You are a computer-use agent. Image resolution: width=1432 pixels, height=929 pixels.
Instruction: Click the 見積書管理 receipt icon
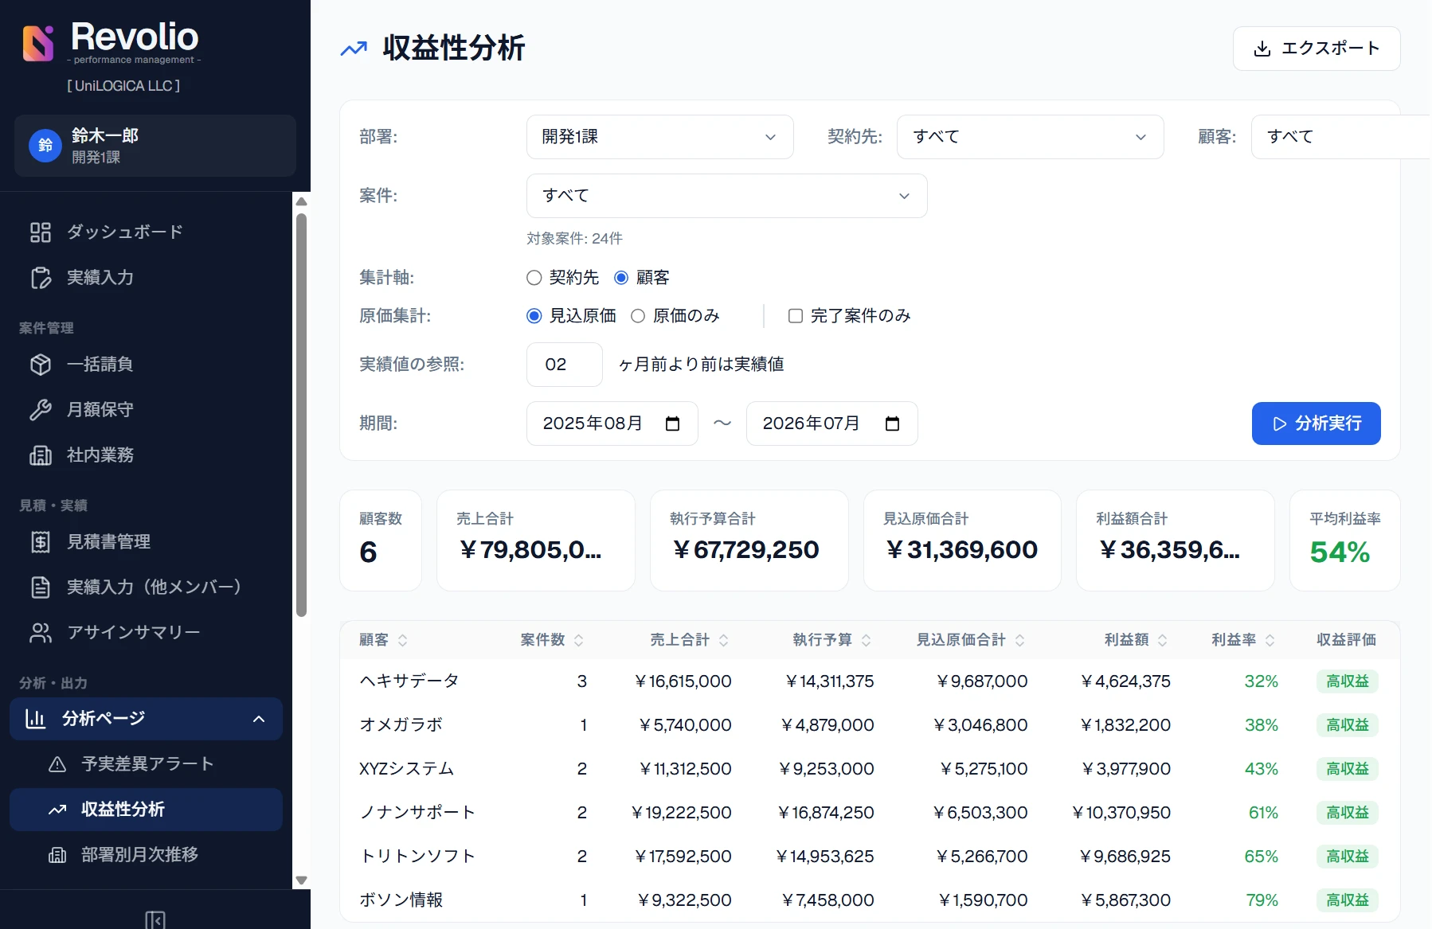41,542
